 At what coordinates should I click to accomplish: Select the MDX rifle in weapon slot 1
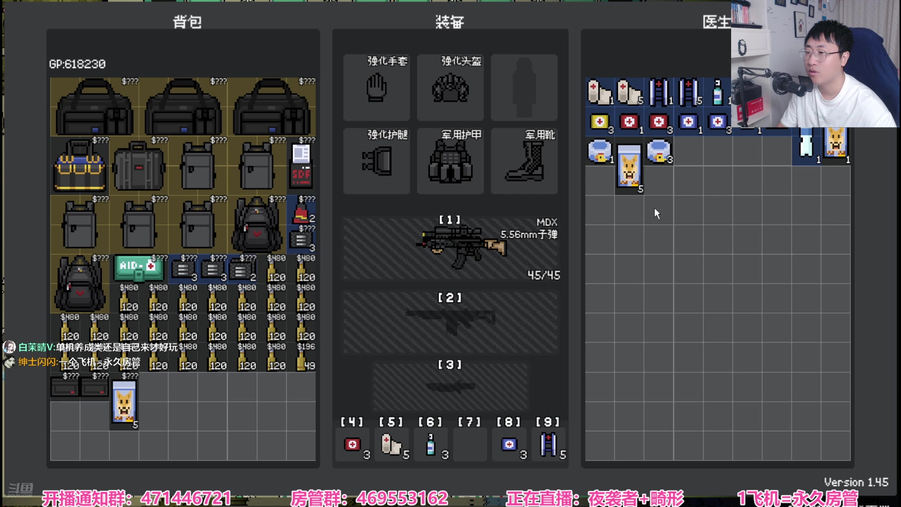pyautogui.click(x=450, y=249)
